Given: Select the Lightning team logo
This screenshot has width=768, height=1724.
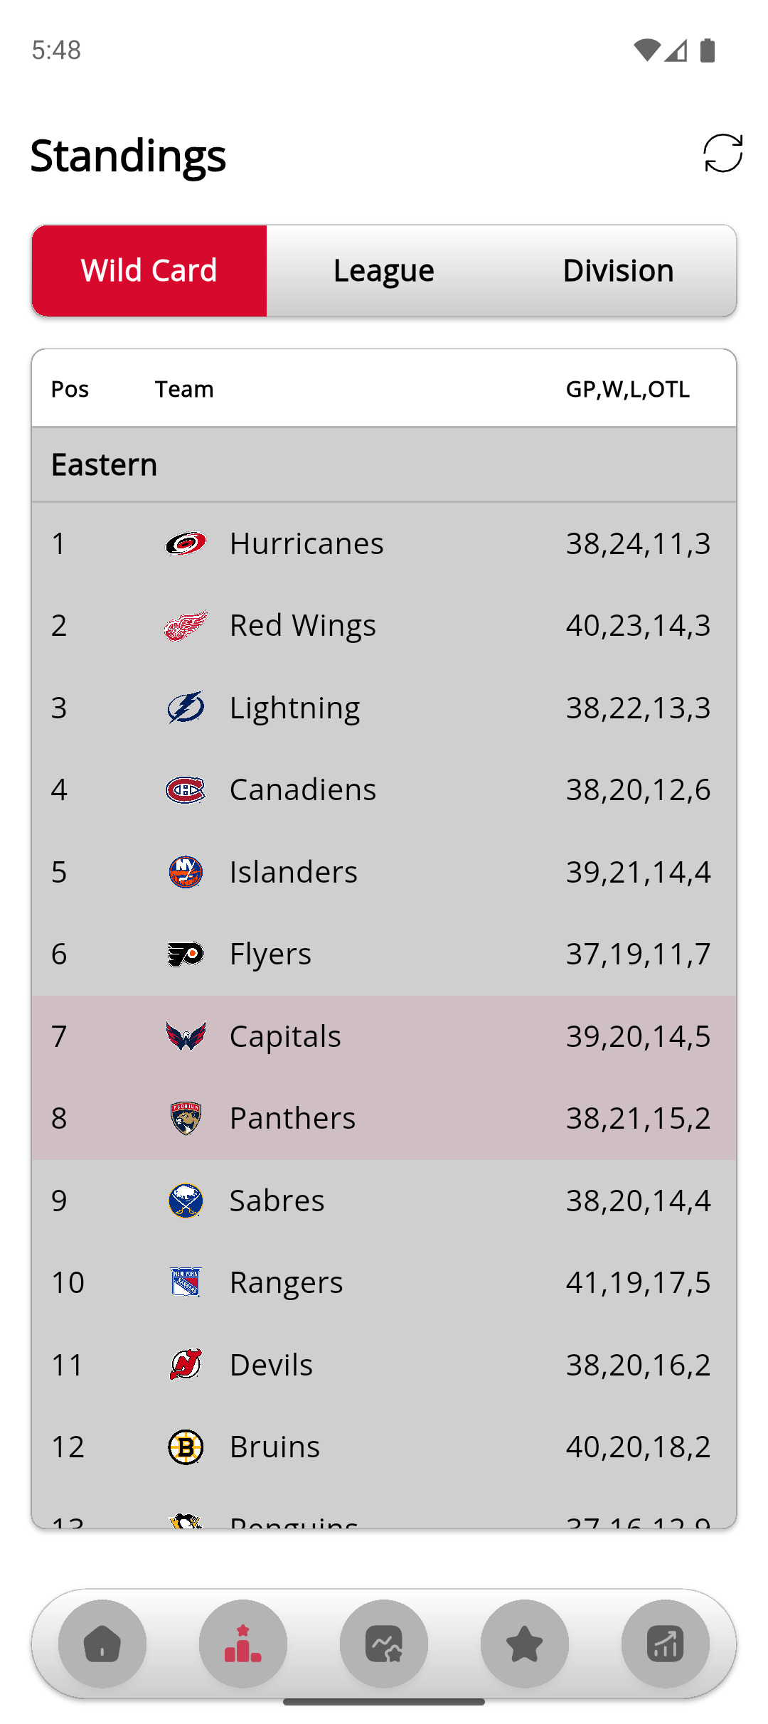Looking at the screenshot, I should (186, 707).
